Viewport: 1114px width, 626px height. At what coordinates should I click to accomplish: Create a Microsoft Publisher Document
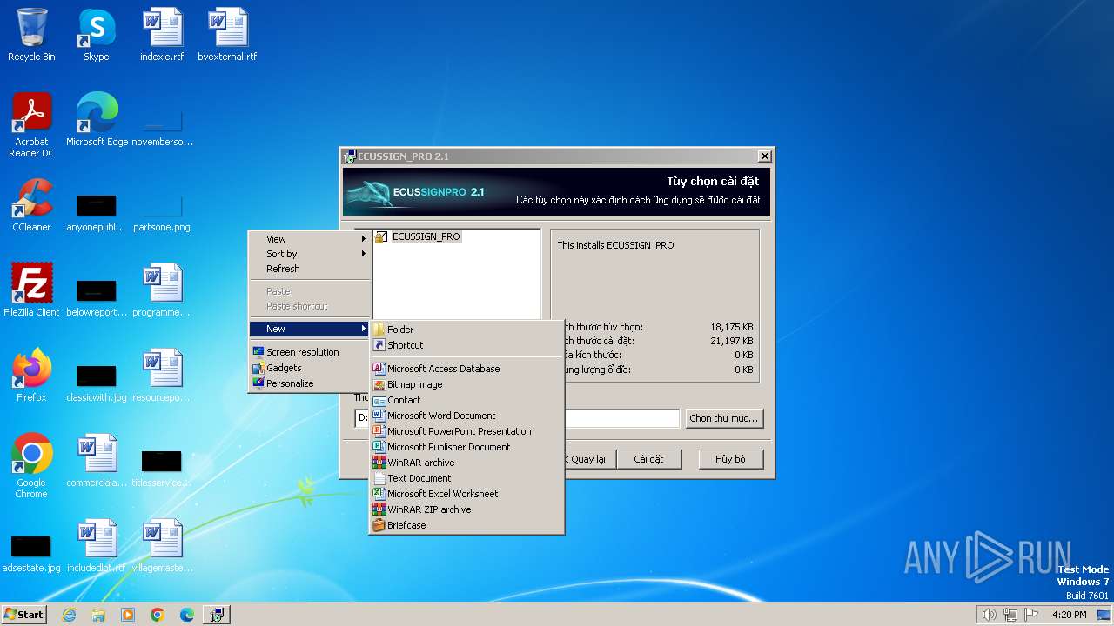466,447
